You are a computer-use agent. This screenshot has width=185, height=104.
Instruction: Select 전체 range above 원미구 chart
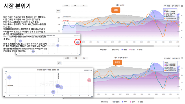[x=76, y=58]
